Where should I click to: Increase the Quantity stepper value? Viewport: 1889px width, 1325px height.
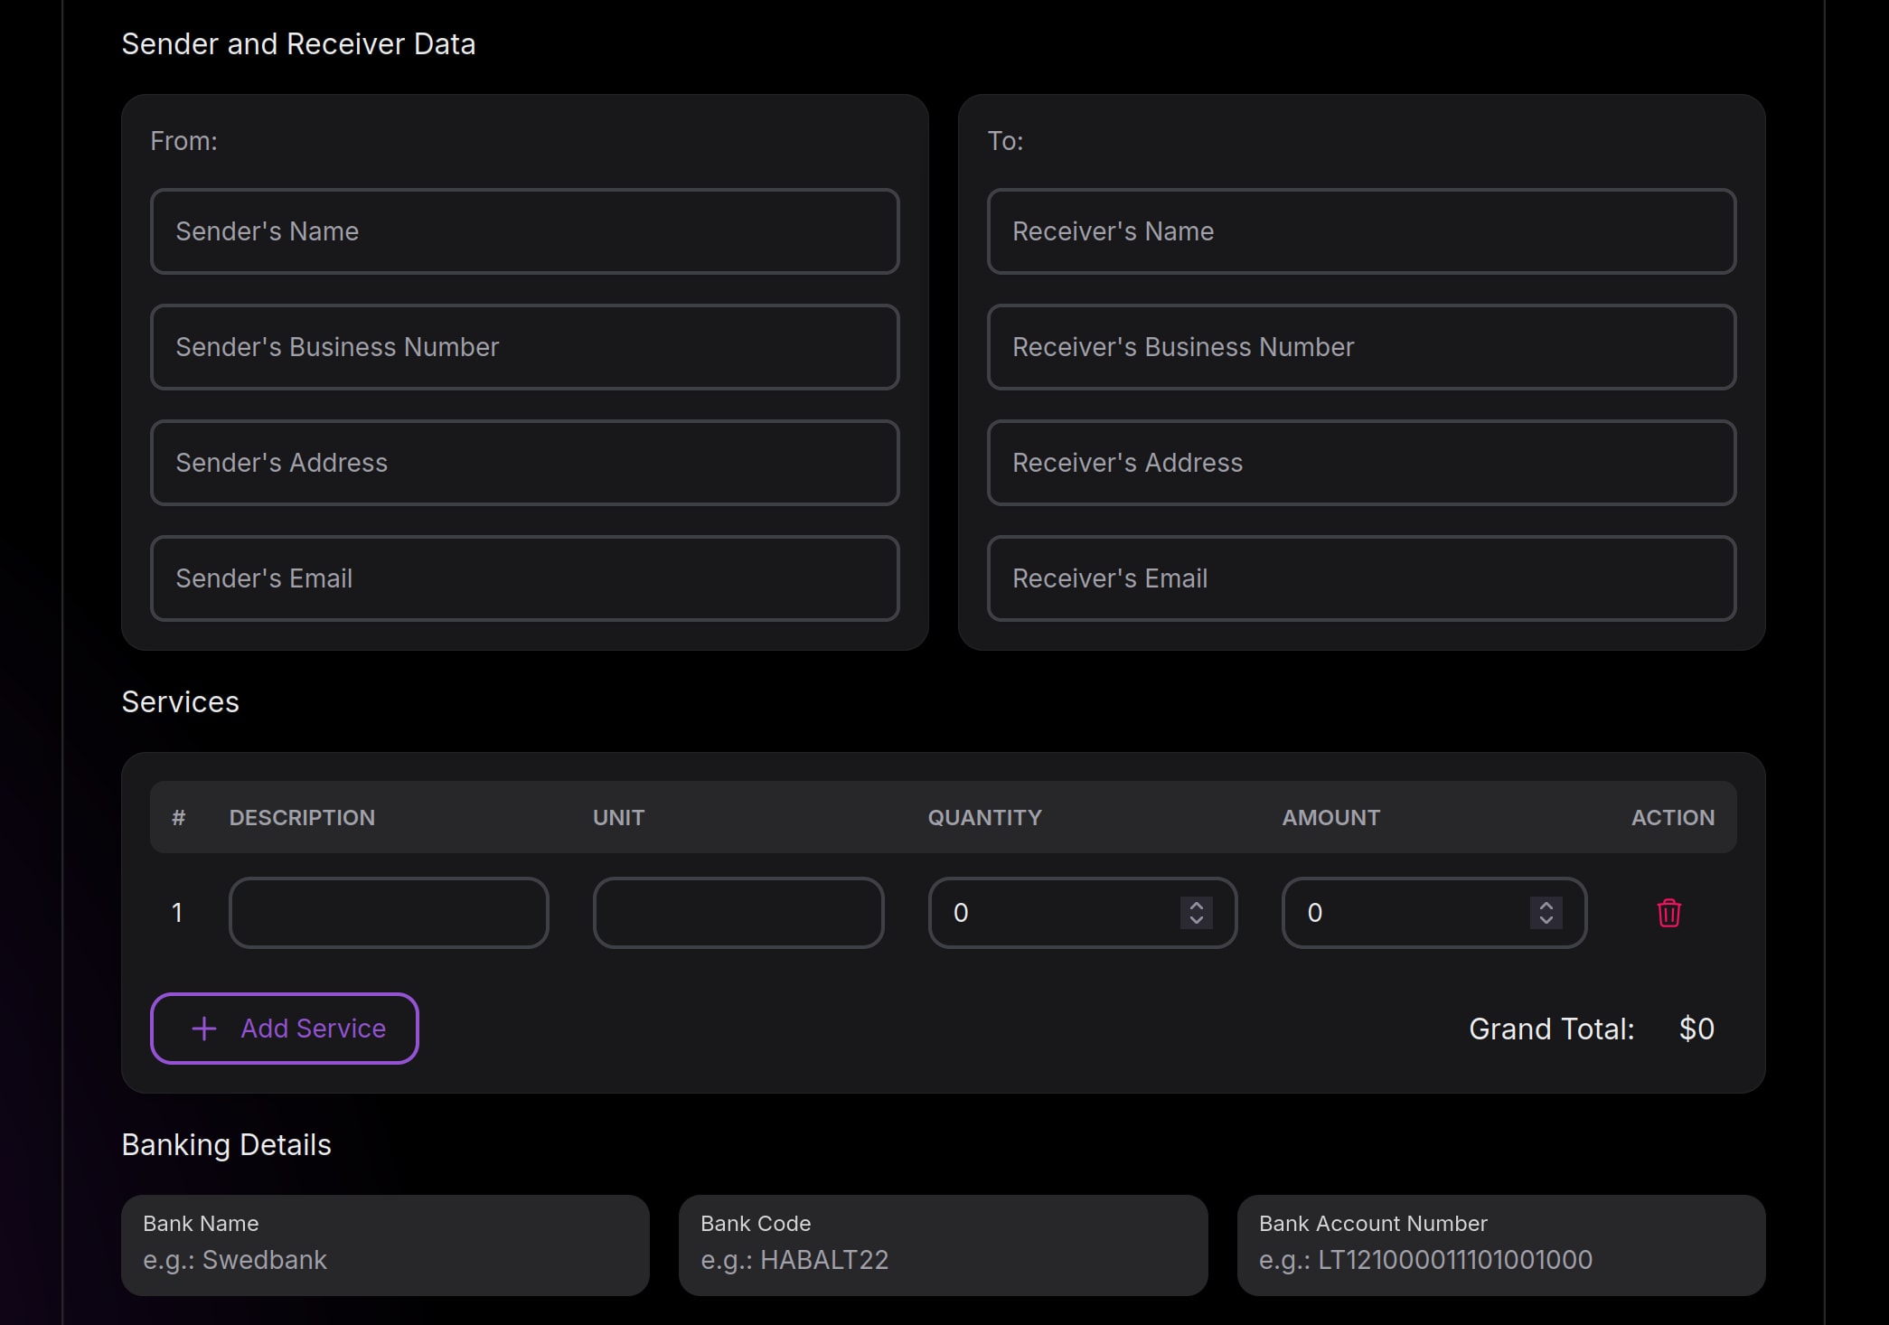coord(1196,905)
